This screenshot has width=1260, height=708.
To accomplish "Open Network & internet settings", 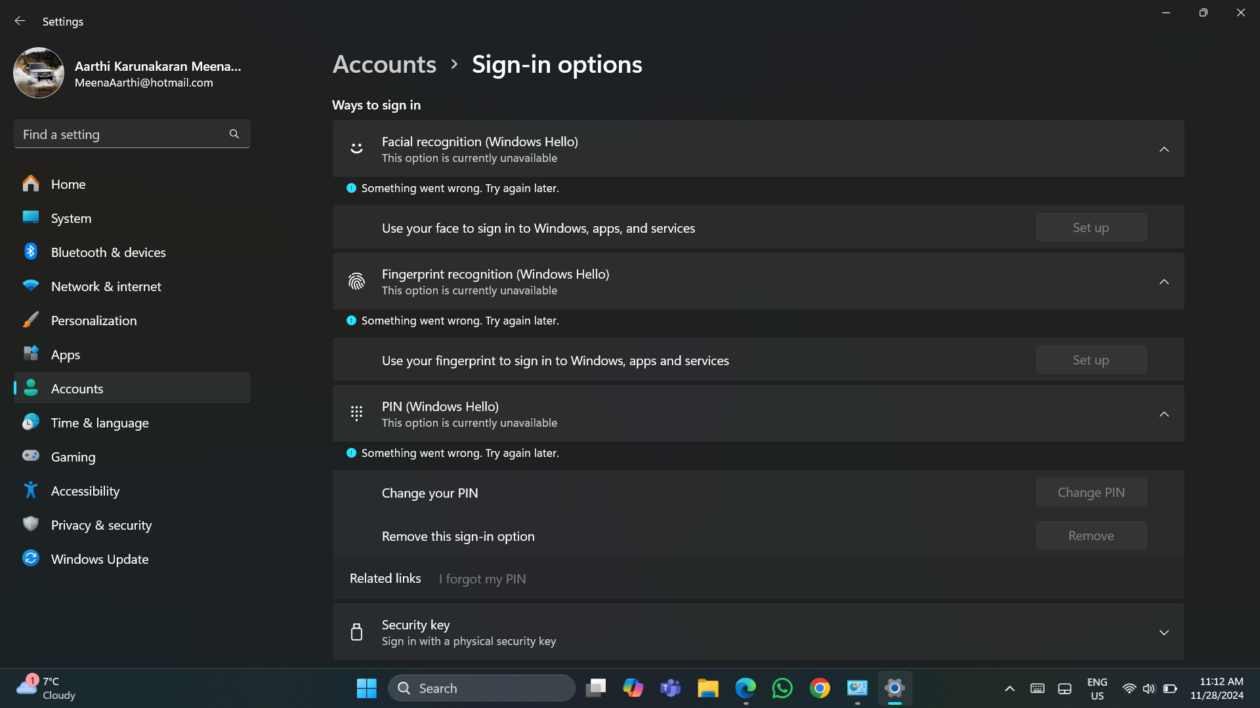I will point(132,286).
